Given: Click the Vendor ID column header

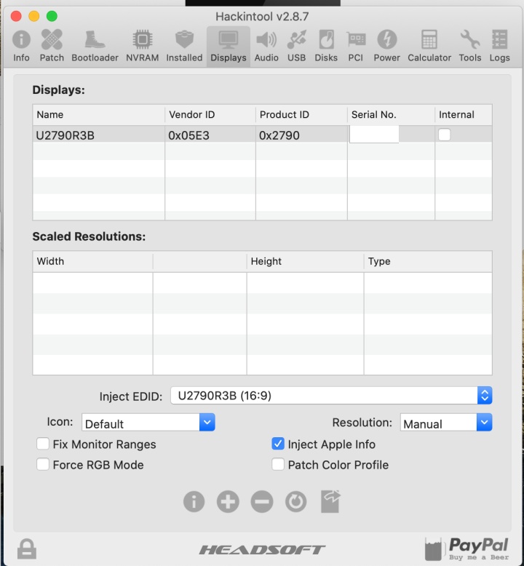Looking at the screenshot, I should tap(210, 115).
